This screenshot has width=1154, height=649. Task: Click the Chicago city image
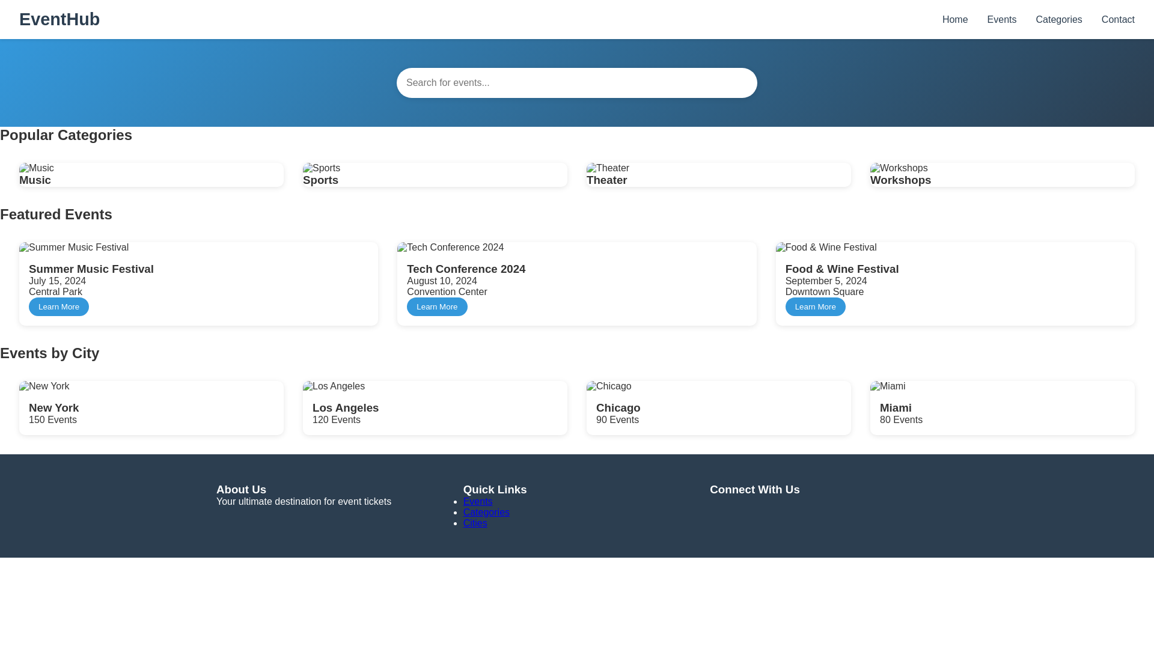click(x=609, y=386)
